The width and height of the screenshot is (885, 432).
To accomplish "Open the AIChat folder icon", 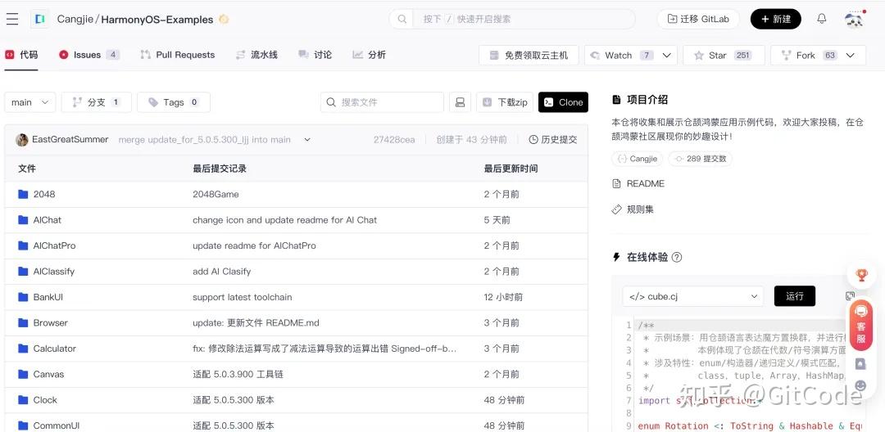I will [x=23, y=220].
